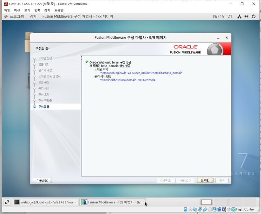Image resolution: width=261 pixels, height=214 pixels.
Task: Click the recording icon in VirtualBox status bar
Action: click(219, 209)
